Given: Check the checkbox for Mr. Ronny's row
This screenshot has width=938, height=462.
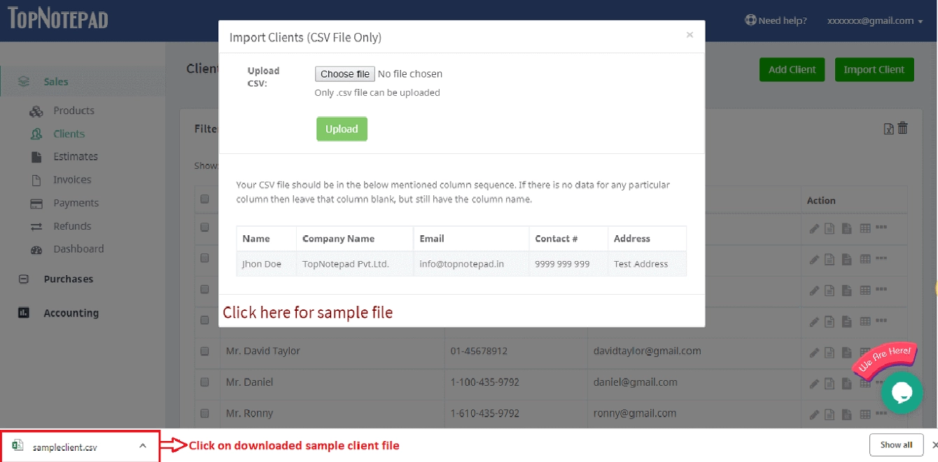Looking at the screenshot, I should click(205, 413).
